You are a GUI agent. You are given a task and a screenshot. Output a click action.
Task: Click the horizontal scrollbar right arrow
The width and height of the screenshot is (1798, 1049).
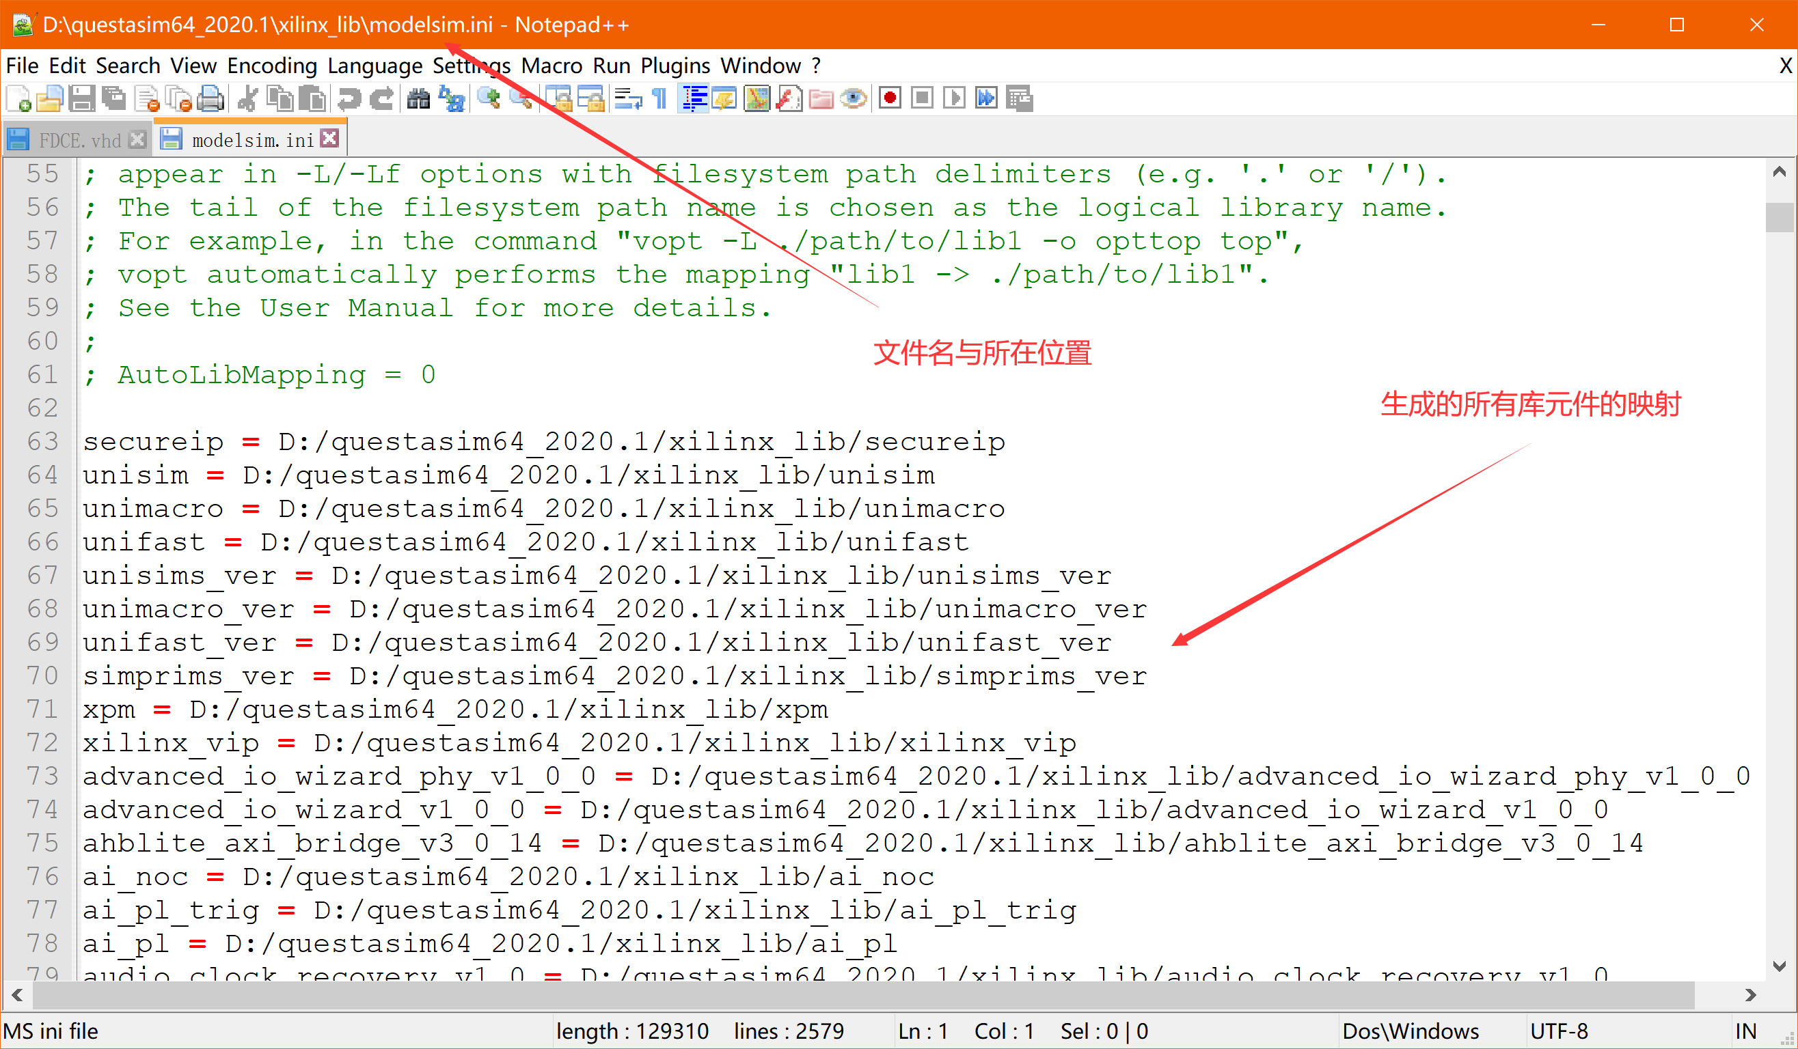pos(1749,994)
